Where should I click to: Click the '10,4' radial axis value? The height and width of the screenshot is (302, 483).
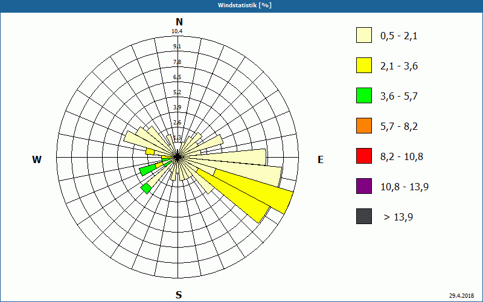pos(177,31)
